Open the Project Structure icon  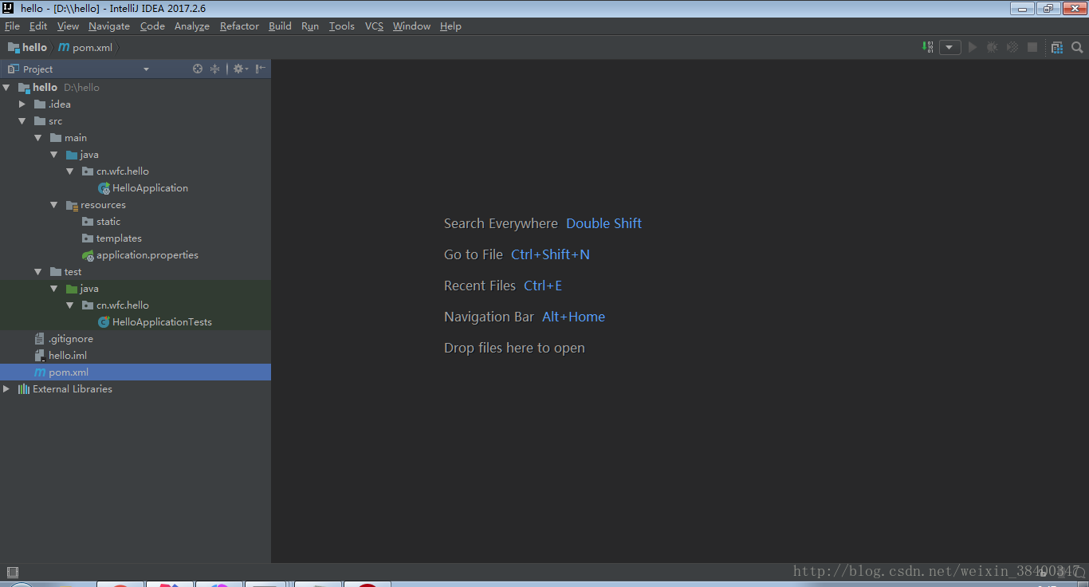[x=1057, y=47]
